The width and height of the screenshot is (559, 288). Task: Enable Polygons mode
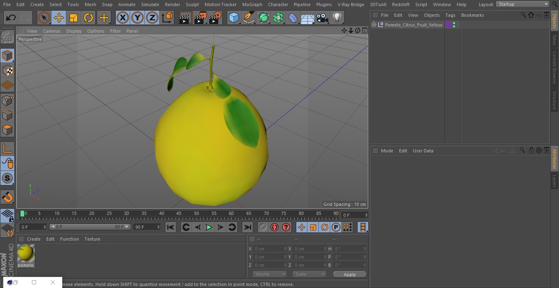[7, 130]
